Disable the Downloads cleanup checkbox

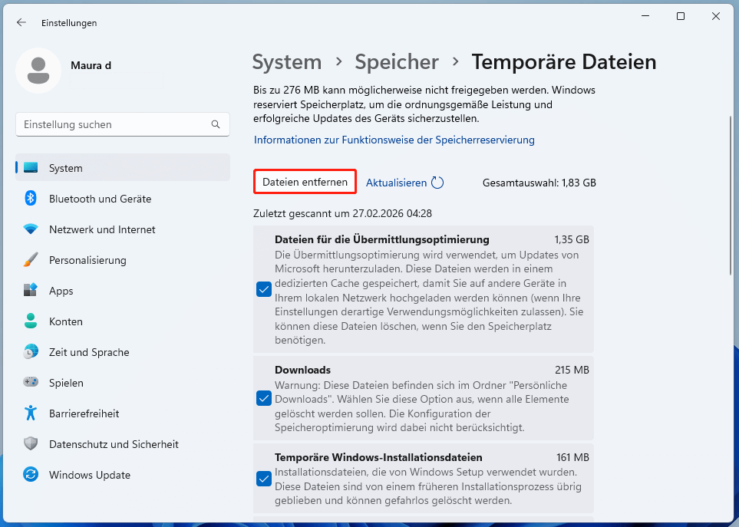tap(264, 397)
